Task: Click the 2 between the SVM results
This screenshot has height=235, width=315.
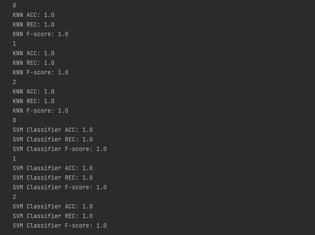Action: click(14, 197)
